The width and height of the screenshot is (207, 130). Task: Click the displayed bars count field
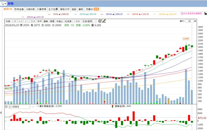click(x=189, y=21)
